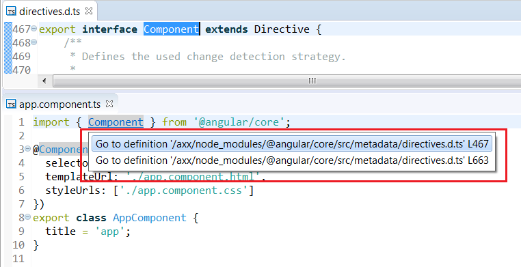Viewport: 521px width, 267px height.
Task: Close the directives.d.ts tab
Action: [x=89, y=11]
